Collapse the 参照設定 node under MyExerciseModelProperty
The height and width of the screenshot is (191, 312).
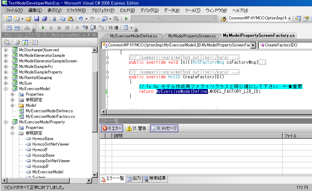(12, 133)
